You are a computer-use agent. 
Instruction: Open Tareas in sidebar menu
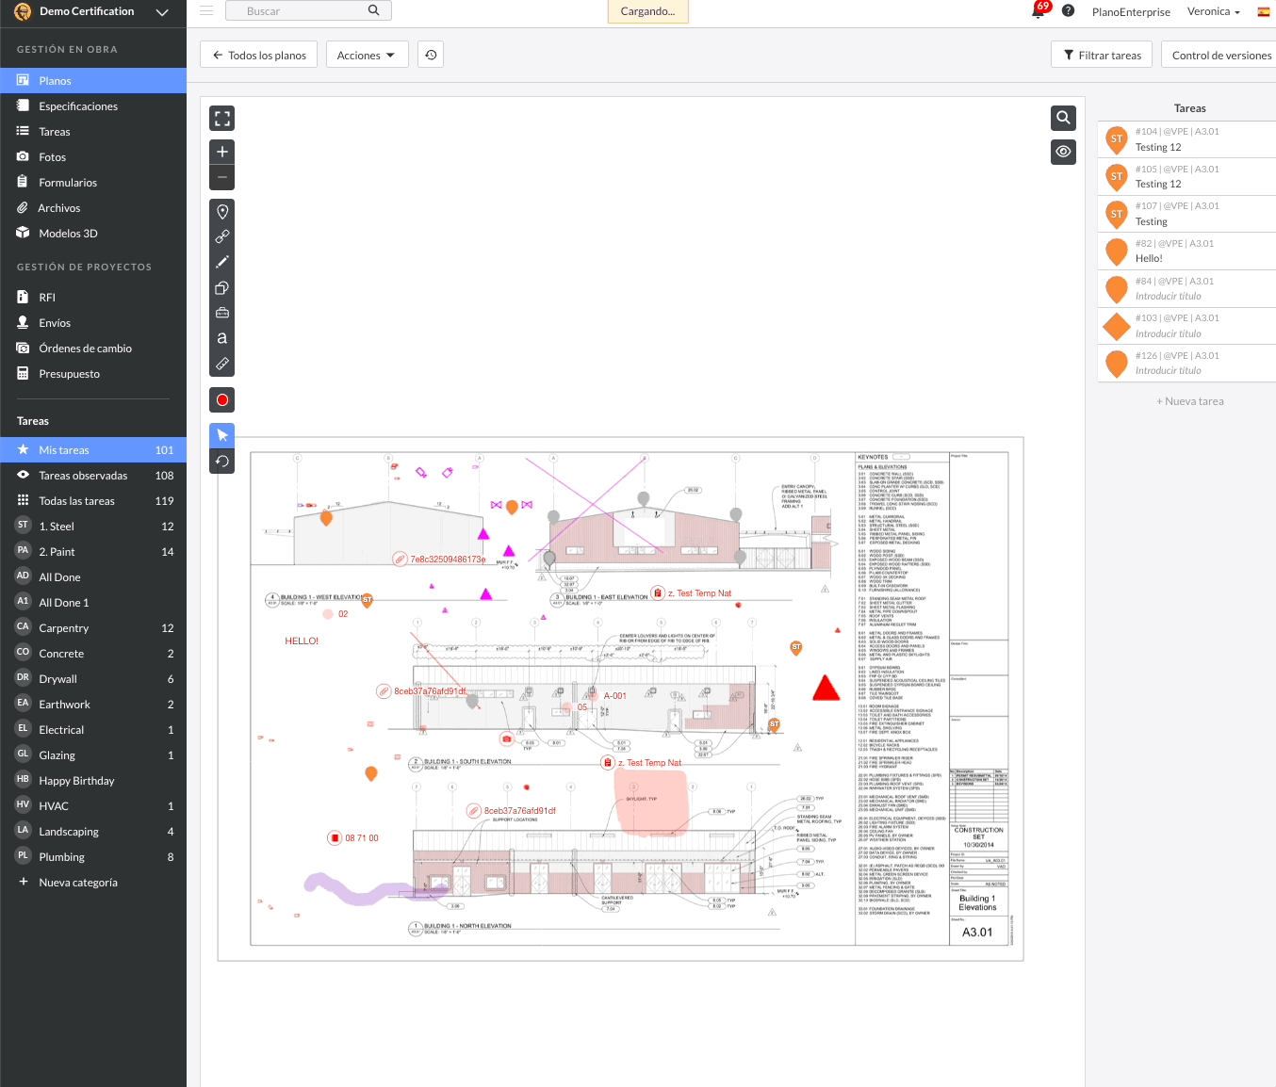(x=93, y=132)
